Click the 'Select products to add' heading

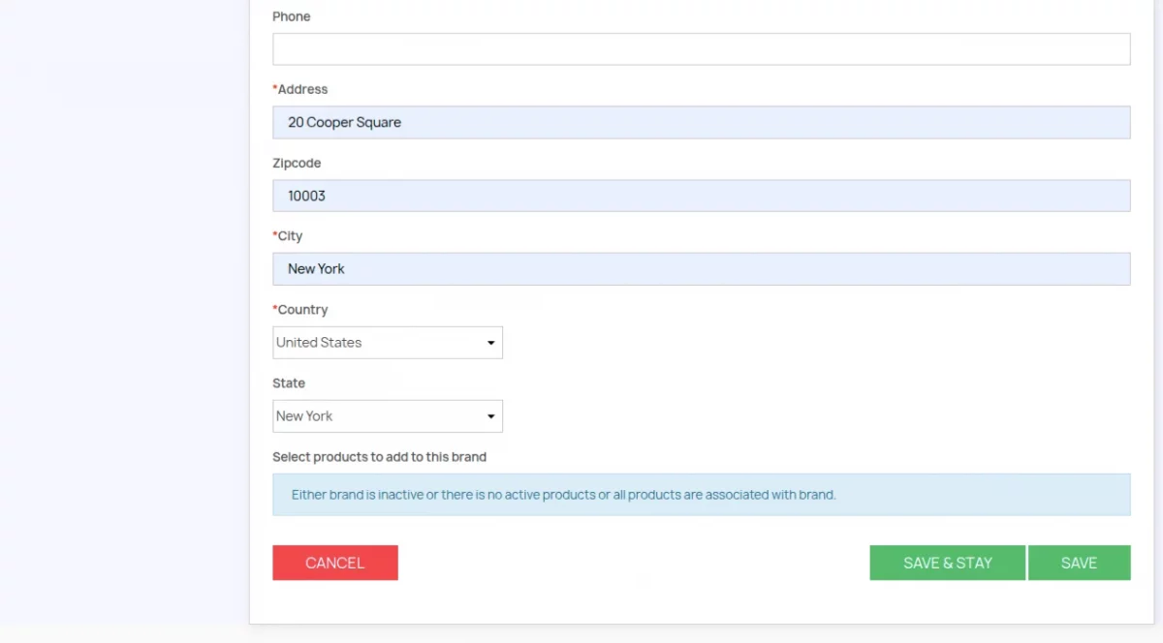coord(379,457)
